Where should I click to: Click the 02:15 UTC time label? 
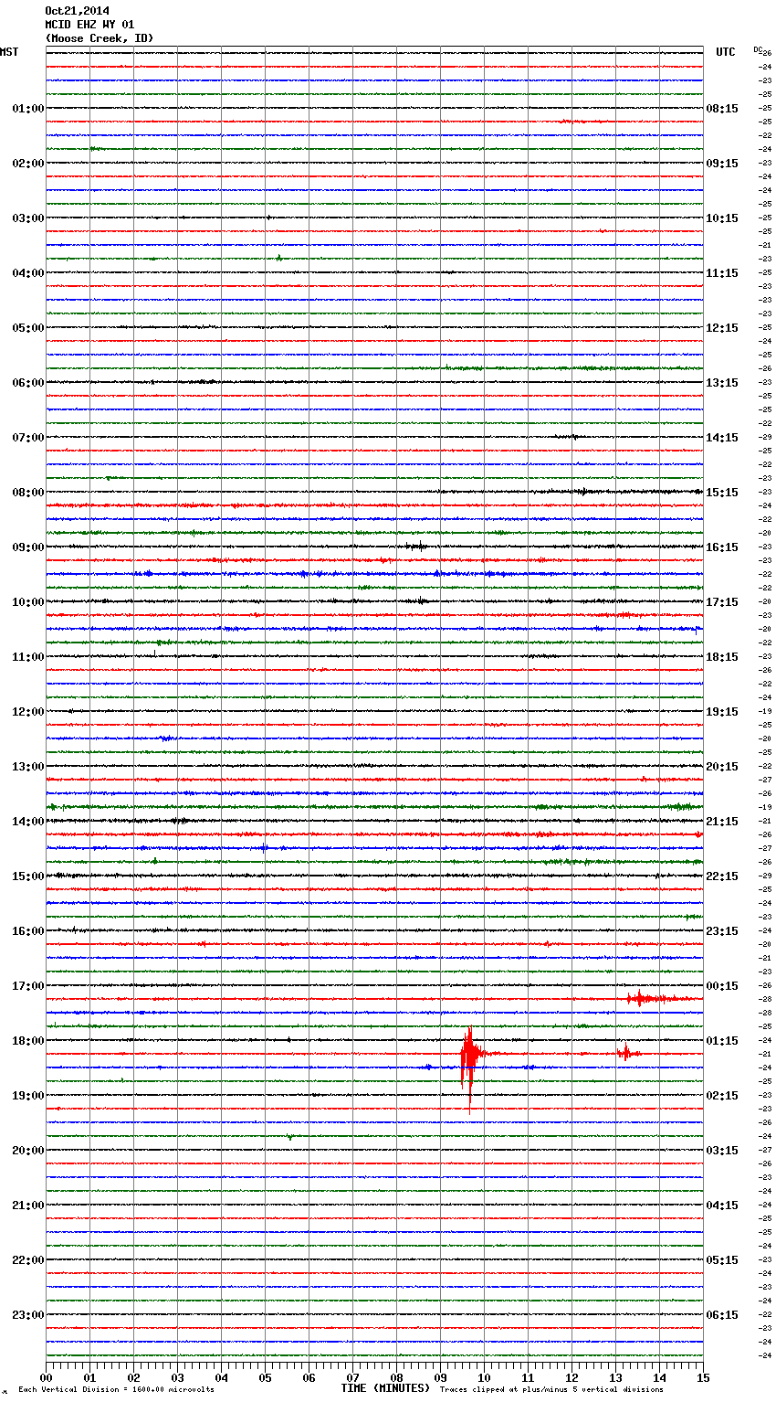722,1096
